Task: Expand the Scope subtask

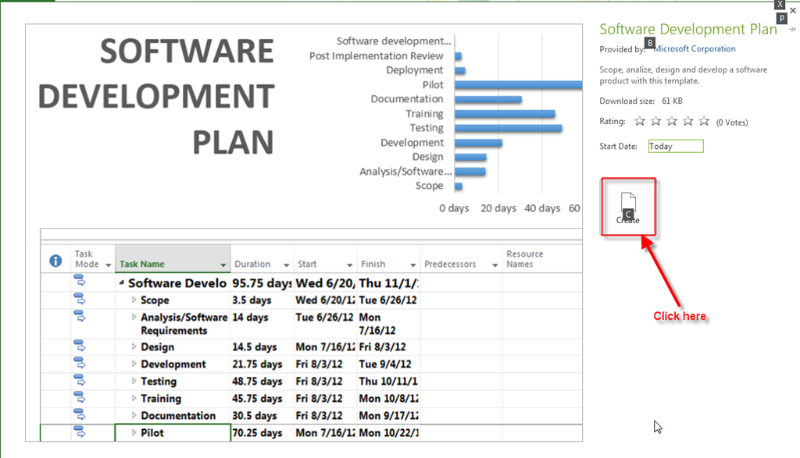Action: coord(135,300)
